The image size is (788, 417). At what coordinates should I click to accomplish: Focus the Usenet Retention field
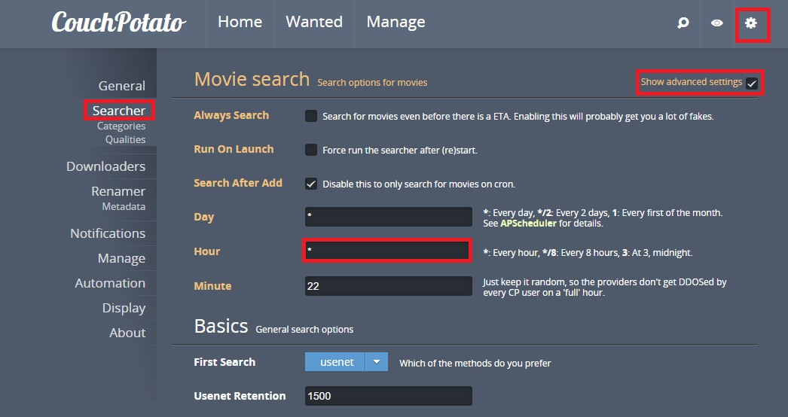click(x=388, y=396)
